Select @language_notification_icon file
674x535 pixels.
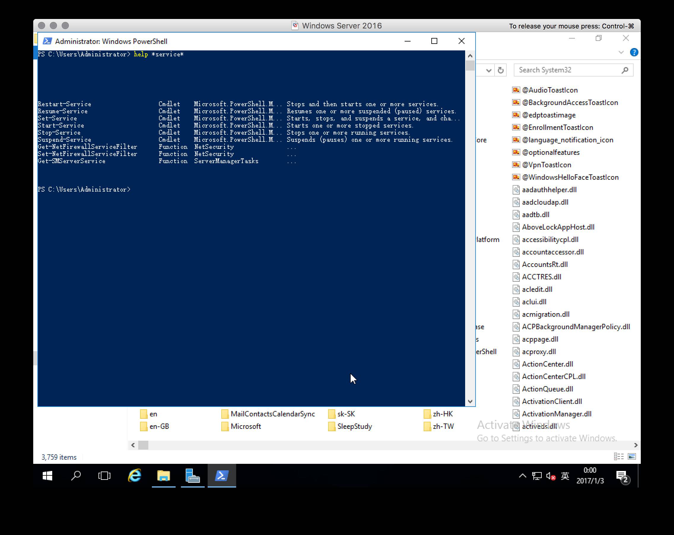click(563, 140)
